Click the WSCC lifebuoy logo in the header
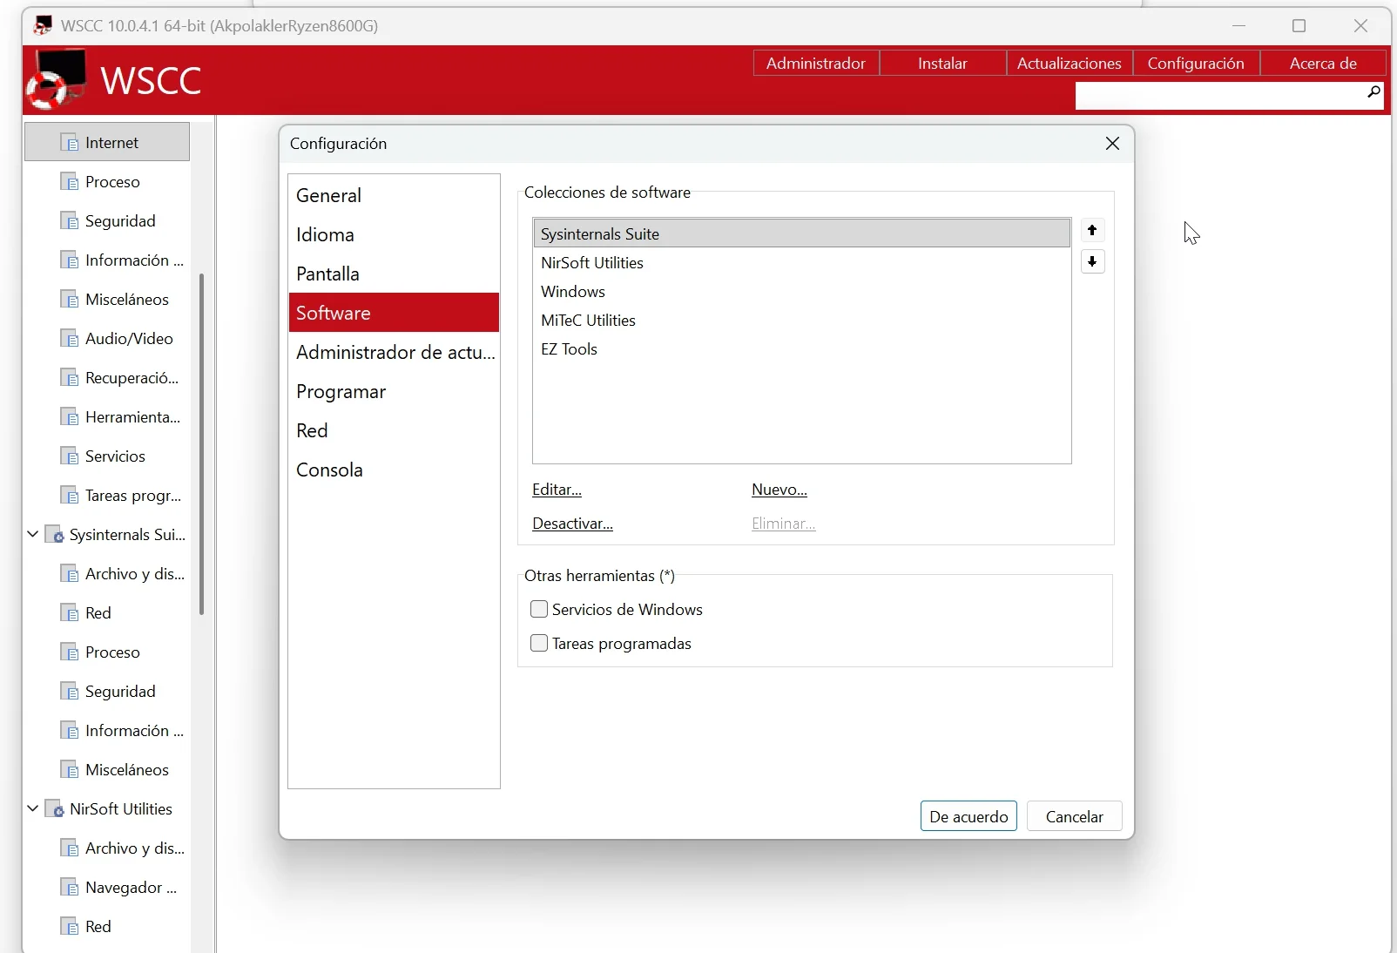The height and width of the screenshot is (953, 1397). [x=57, y=79]
